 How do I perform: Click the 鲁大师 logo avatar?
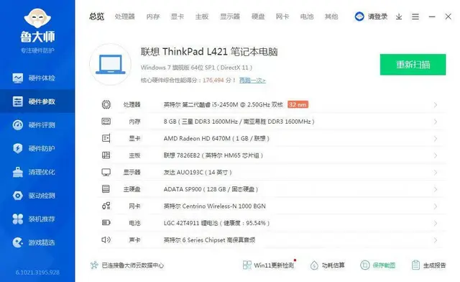point(37,18)
